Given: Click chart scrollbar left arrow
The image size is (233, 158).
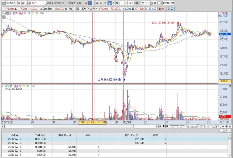Looking at the screenshot, I should coord(3,126).
